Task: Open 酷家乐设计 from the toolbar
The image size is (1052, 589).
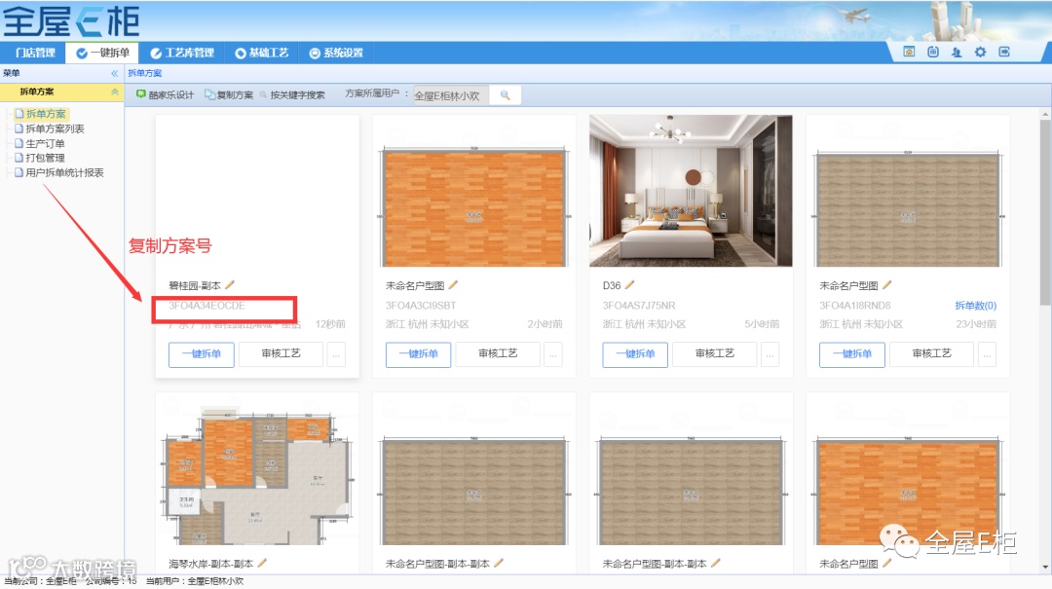Action: [165, 94]
